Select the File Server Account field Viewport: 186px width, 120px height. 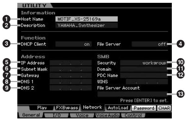tap(133, 94)
